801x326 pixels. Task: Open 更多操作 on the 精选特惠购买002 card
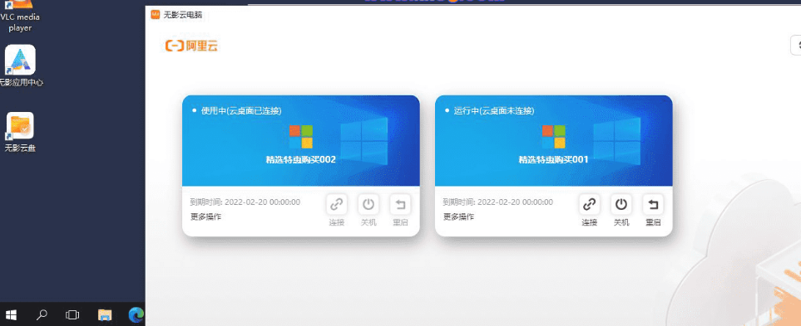(206, 217)
